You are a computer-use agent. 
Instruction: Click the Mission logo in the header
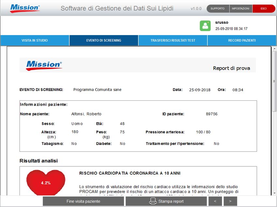pyautogui.click(x=25, y=8)
